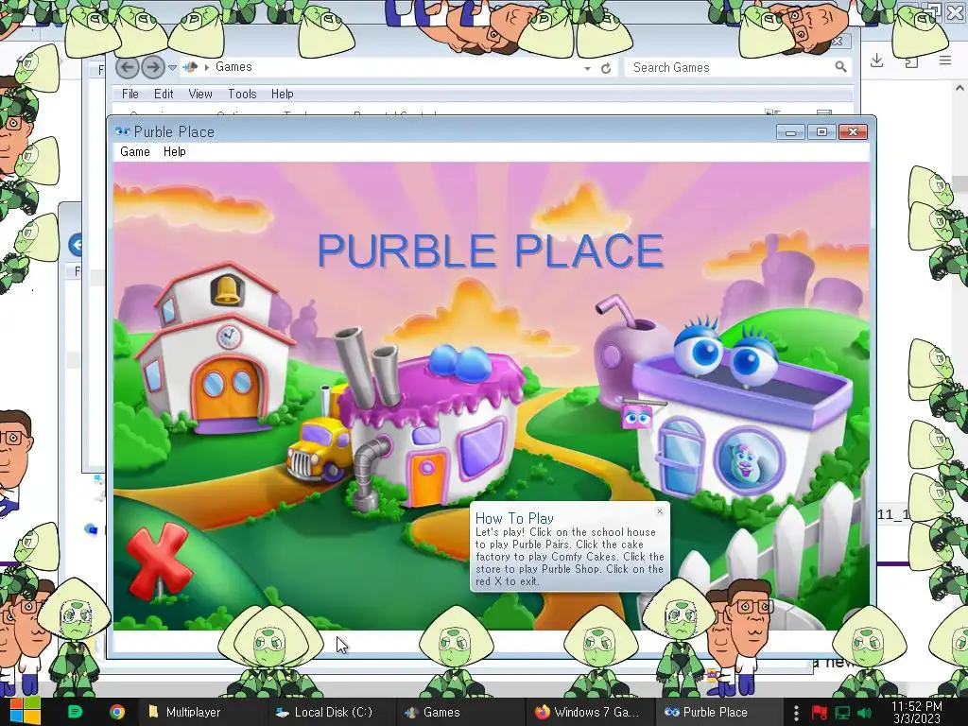Screen dimensions: 968x726
Task: Open the Edit menu in Games window
Action: [x=164, y=94]
